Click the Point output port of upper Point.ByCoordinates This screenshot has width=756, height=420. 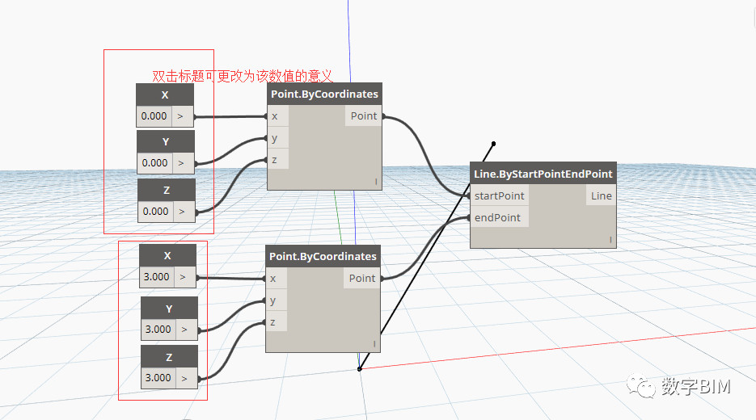[364, 116]
